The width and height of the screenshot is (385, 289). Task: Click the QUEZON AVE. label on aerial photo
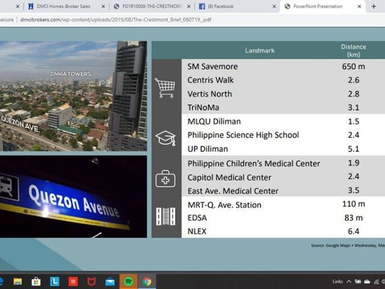pyautogui.click(x=20, y=123)
